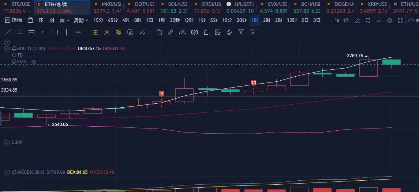The height and width of the screenshot is (192, 419).
Task: Switch to the 5分 timeframe
Action: pos(214,20)
